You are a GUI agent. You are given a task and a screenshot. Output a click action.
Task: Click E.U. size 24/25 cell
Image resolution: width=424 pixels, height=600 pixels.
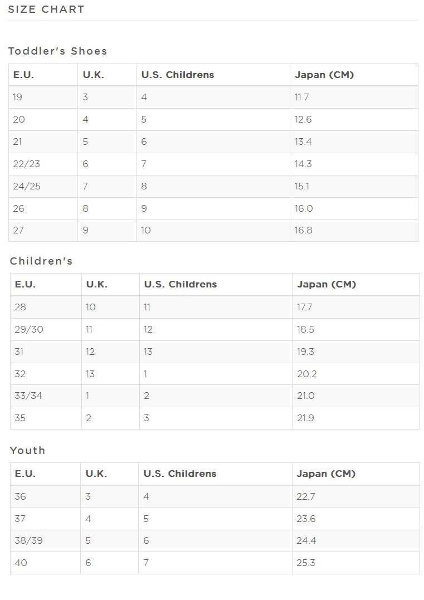point(27,187)
